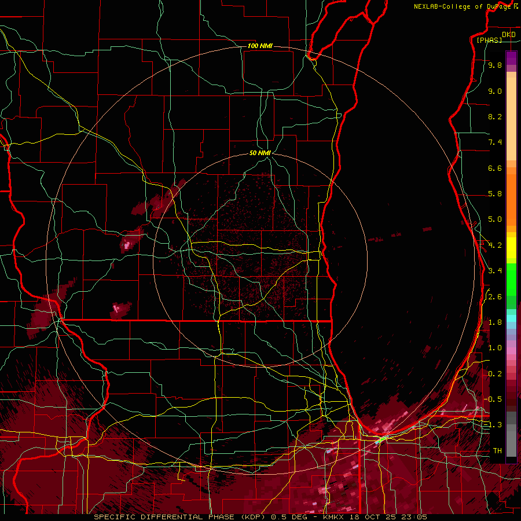This screenshot has width=521, height=521.
Task: Click the 50 NMI range ring label
Action: 260,153
